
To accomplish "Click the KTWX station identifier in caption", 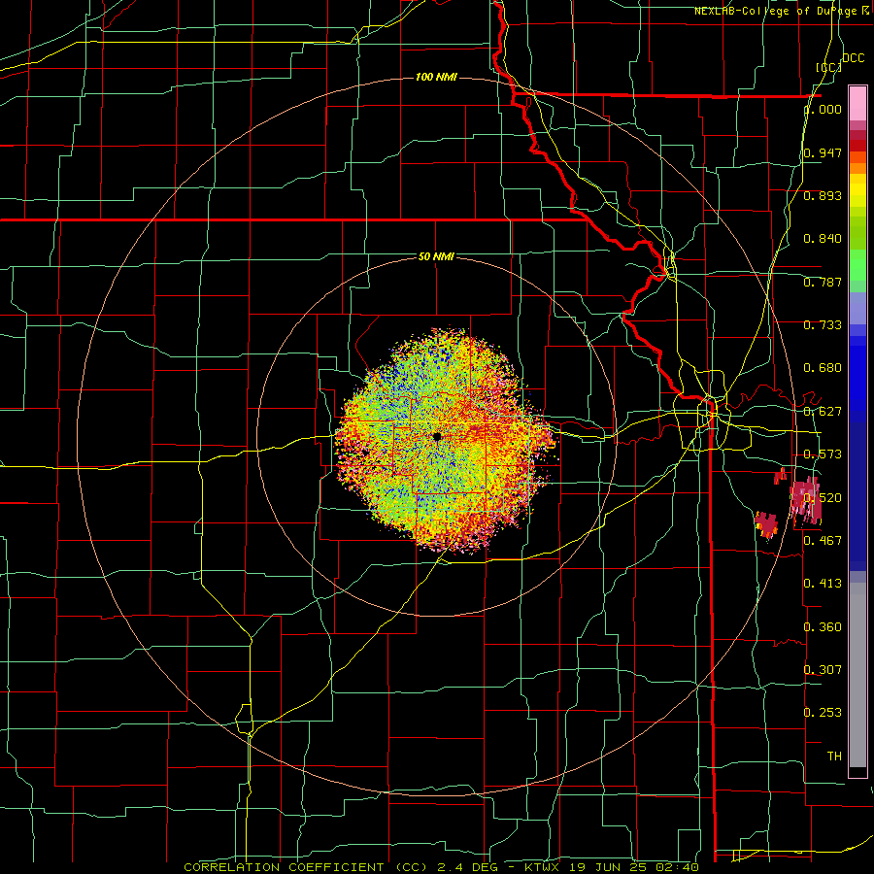I will pyautogui.click(x=542, y=867).
